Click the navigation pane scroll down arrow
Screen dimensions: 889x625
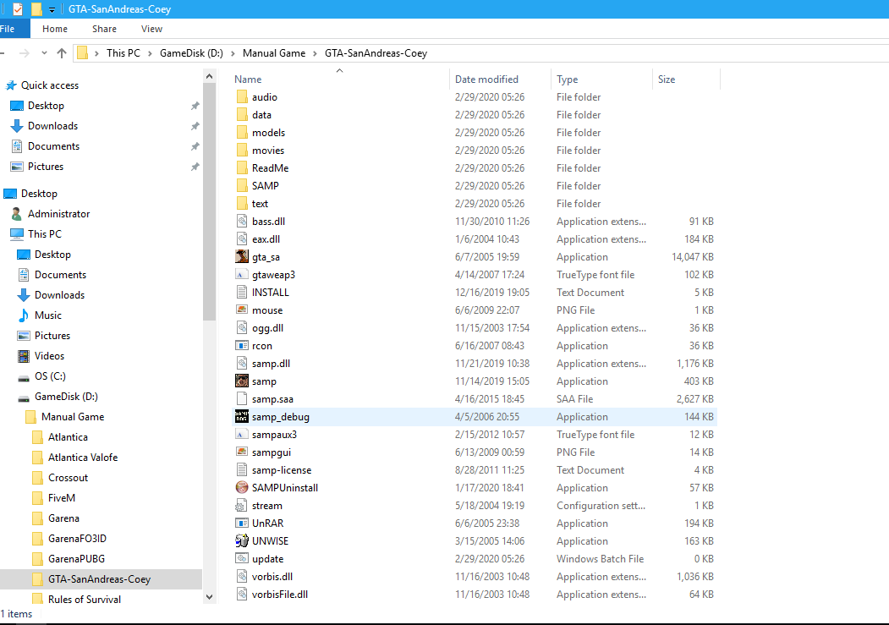(209, 597)
